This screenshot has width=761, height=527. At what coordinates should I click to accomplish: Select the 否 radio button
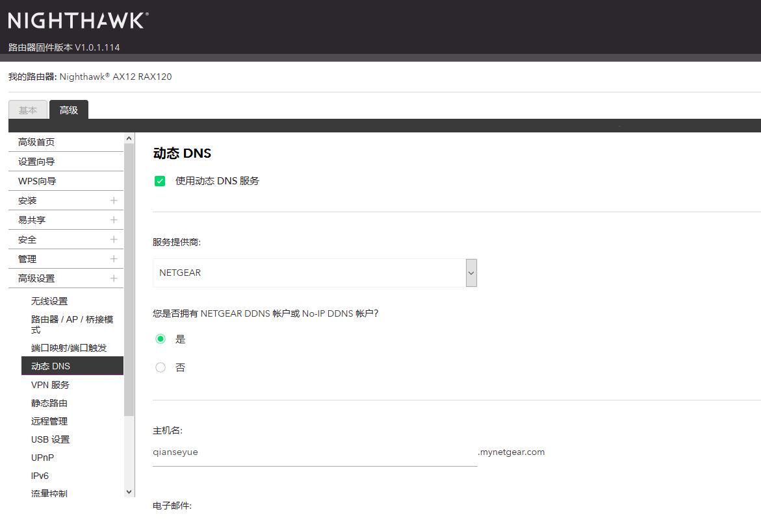pos(161,367)
